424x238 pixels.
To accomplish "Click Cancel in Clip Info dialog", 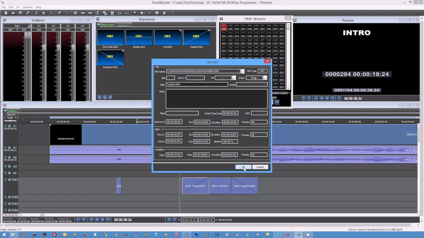I will point(260,167).
